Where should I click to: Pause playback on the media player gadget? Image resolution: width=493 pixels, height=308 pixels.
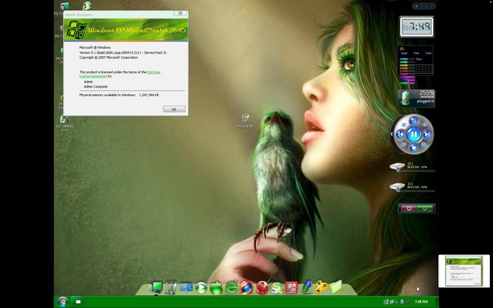pyautogui.click(x=414, y=134)
